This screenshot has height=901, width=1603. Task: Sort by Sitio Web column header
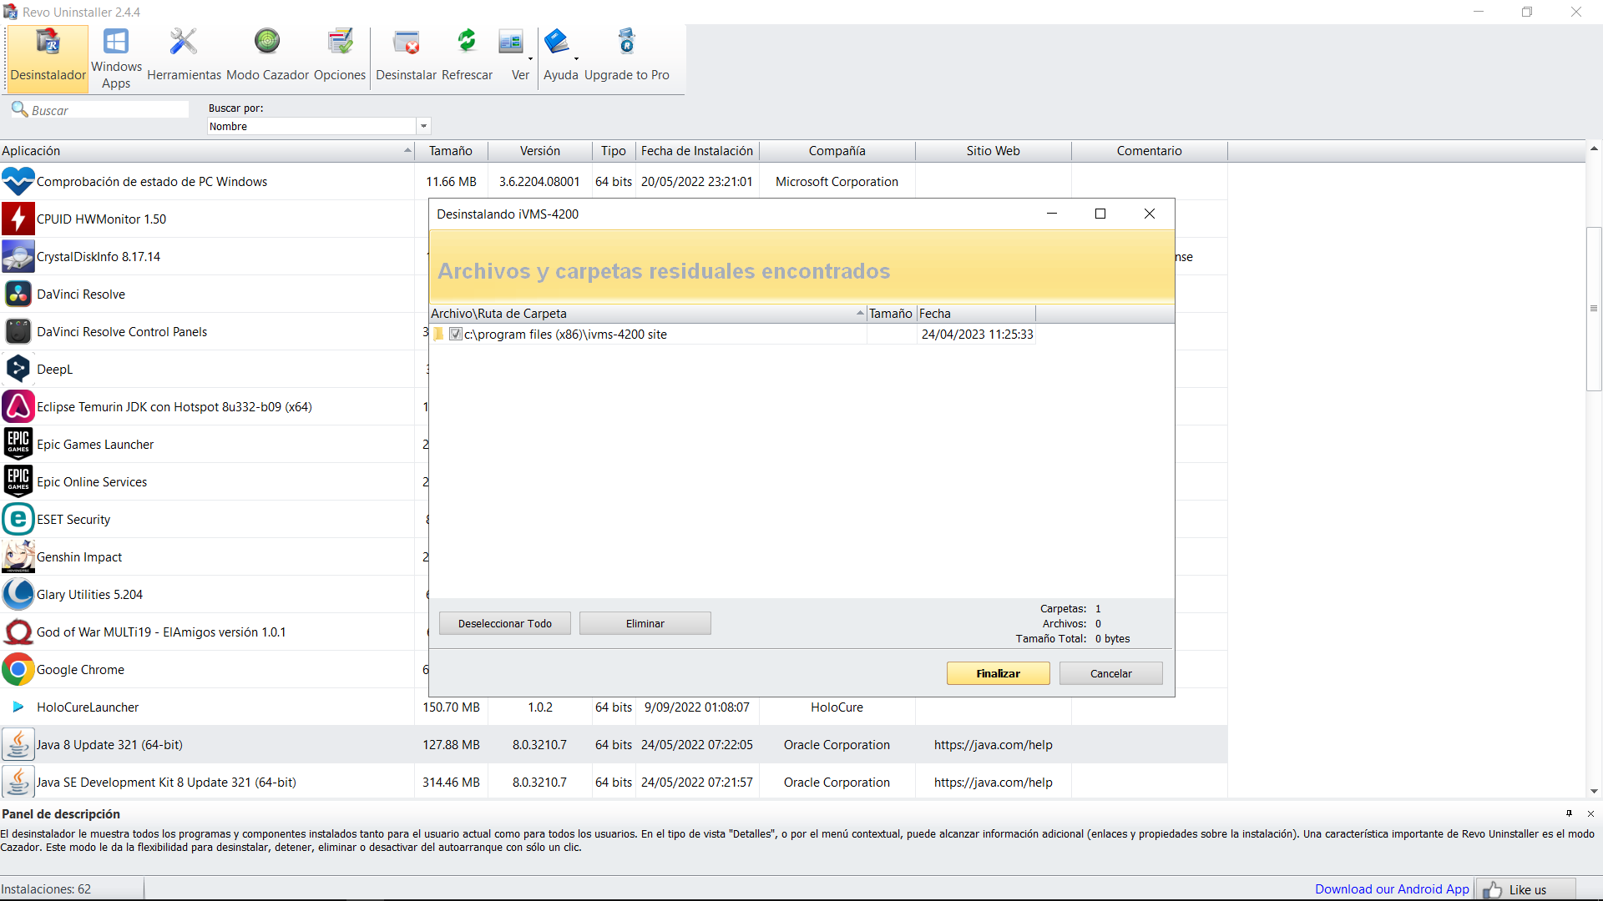994,151
